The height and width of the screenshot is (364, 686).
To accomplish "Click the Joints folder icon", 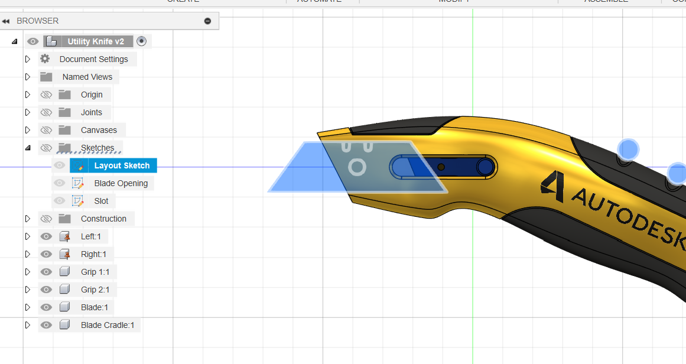I will (x=65, y=112).
